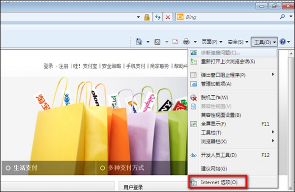
Task: Open the 手机支付 link
Action: (x=136, y=66)
